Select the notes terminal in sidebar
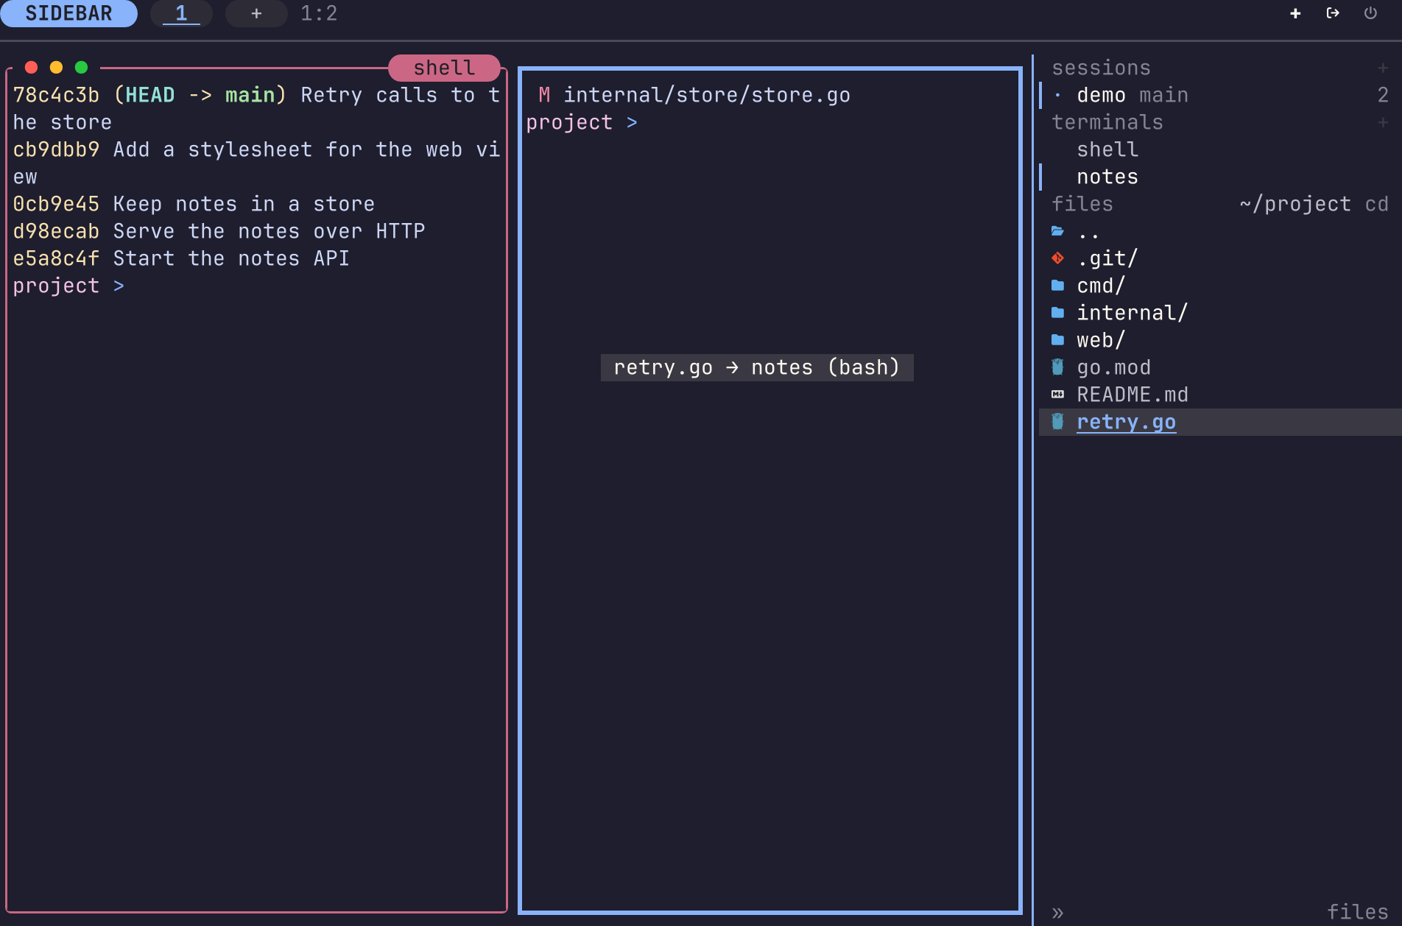Viewport: 1402px width, 926px height. click(1220, 177)
